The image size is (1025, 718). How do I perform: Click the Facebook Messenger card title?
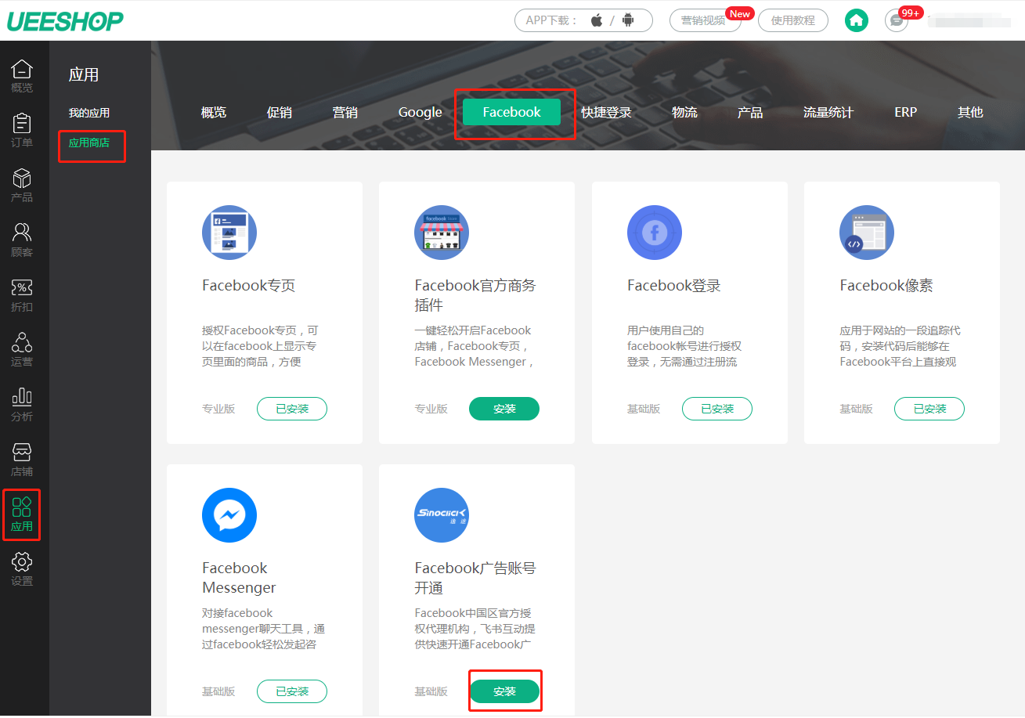239,578
